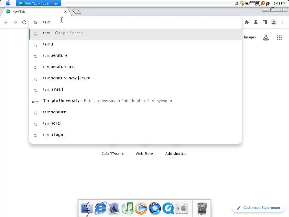Screen dimensions: 289x217
Task: Toggle the side panel icon
Action: [x=265, y=22]
